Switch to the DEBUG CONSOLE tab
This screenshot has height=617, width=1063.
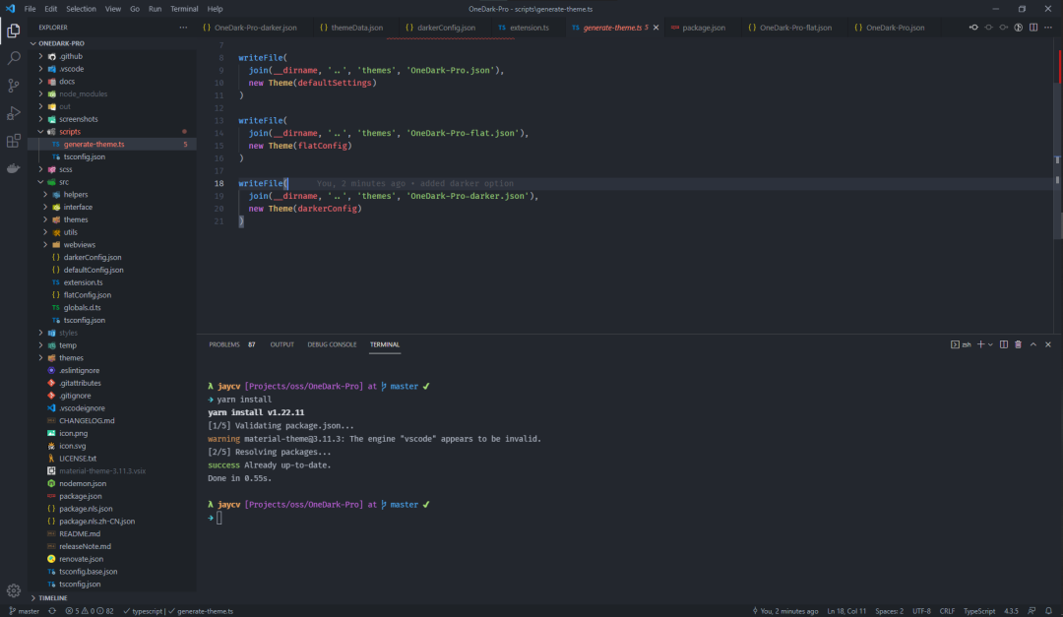pos(332,344)
